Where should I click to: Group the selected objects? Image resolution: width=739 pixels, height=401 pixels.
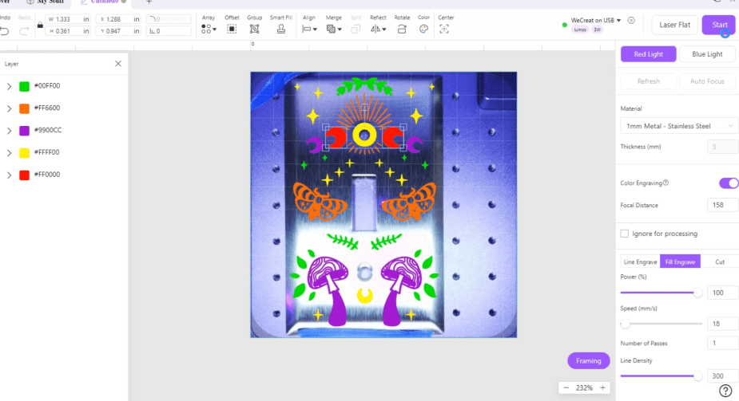point(254,29)
